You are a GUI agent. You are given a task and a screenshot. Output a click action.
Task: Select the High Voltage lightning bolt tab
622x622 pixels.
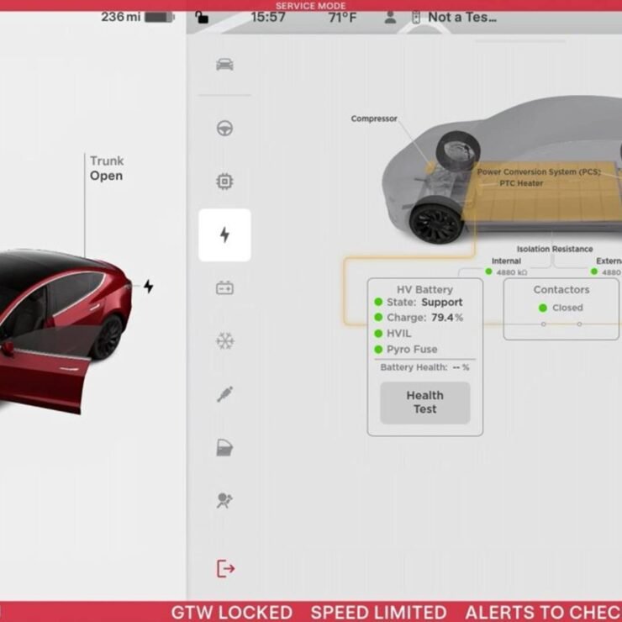point(224,235)
